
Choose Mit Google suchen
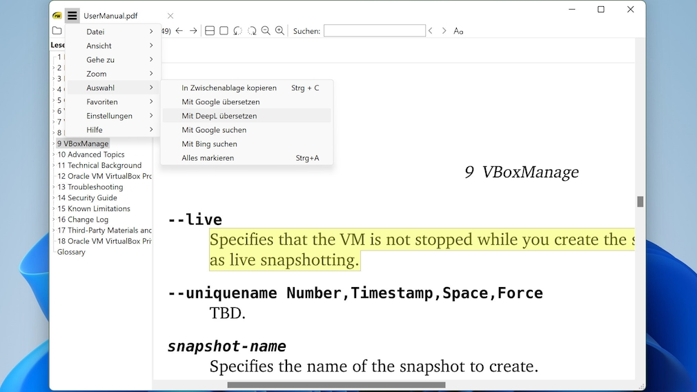tap(246, 130)
